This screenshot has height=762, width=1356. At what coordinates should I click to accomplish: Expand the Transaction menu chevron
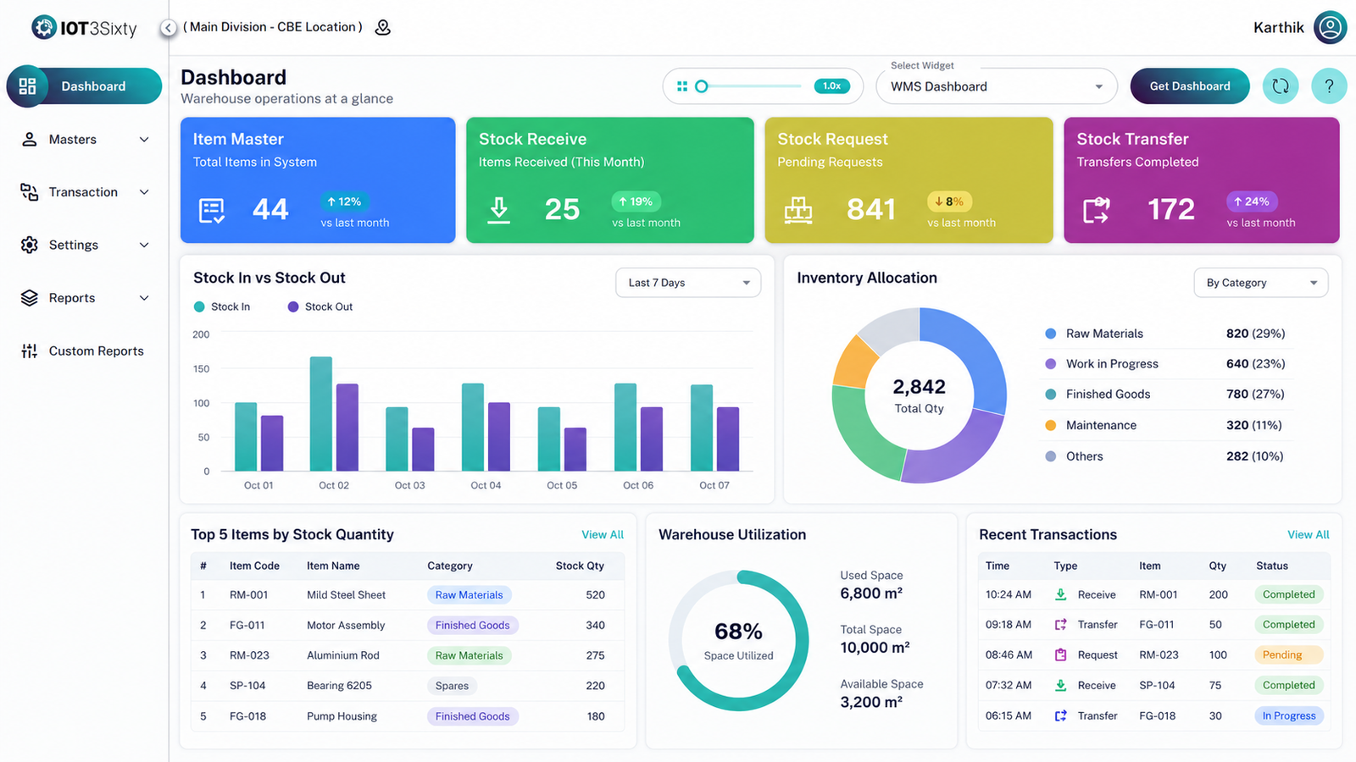[x=144, y=192]
